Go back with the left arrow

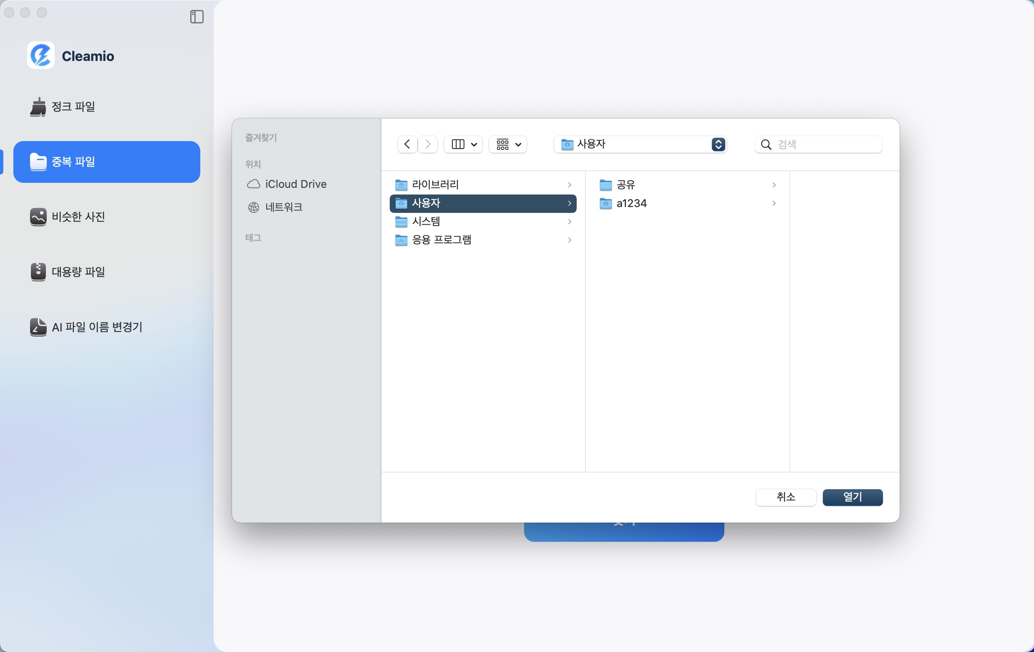(407, 144)
